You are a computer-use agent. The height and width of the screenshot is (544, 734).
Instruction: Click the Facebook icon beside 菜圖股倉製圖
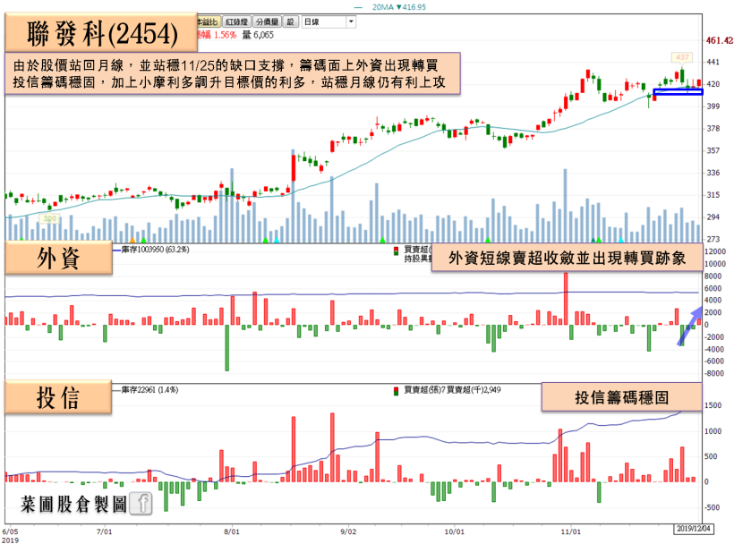pos(141,504)
